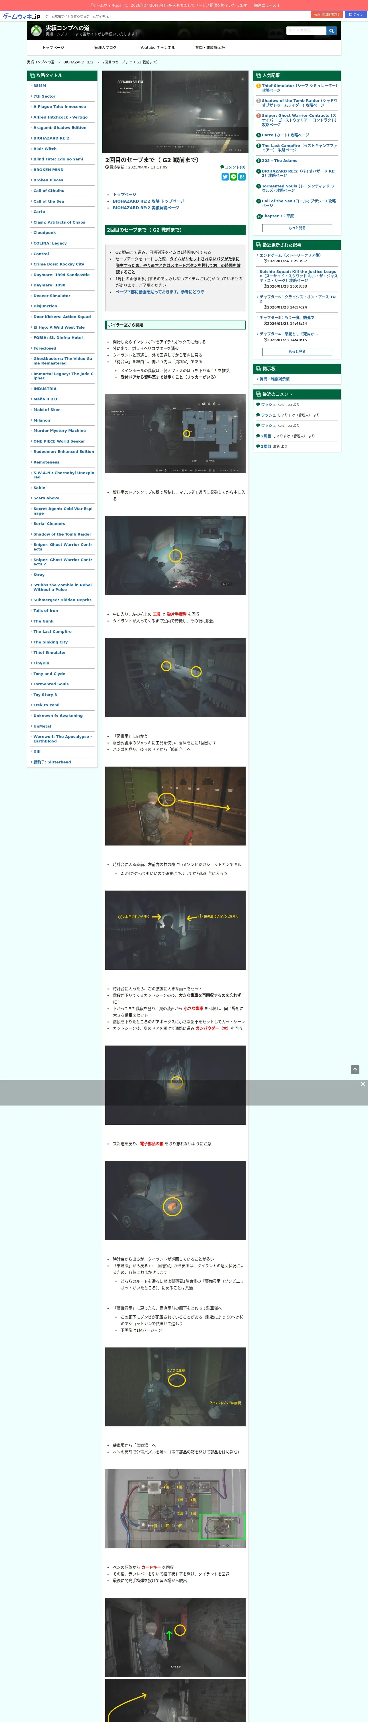Open Toy Story 3 sidebar entry
This screenshot has height=1722, width=368.
[45, 695]
